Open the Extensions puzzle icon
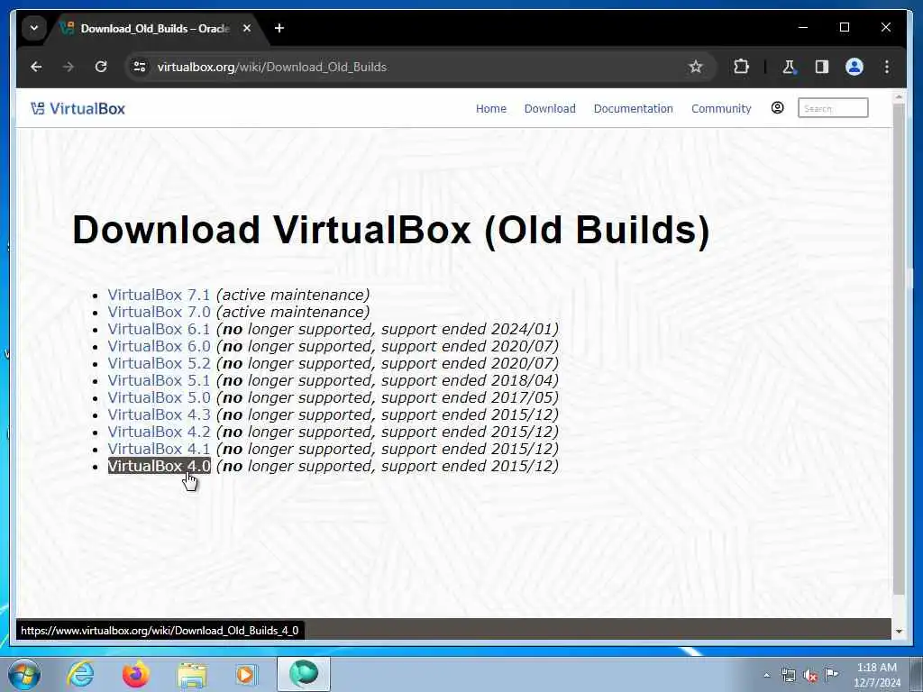Image resolution: width=923 pixels, height=692 pixels. pos(741,67)
